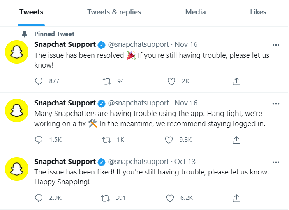The image size is (289, 210).
Task: Open more options on 'Many Snapchatters' tweet
Action: (276, 103)
